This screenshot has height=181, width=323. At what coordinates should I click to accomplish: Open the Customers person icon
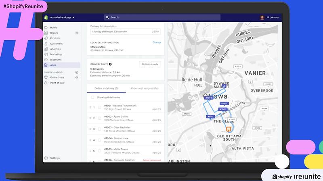coord(46,44)
